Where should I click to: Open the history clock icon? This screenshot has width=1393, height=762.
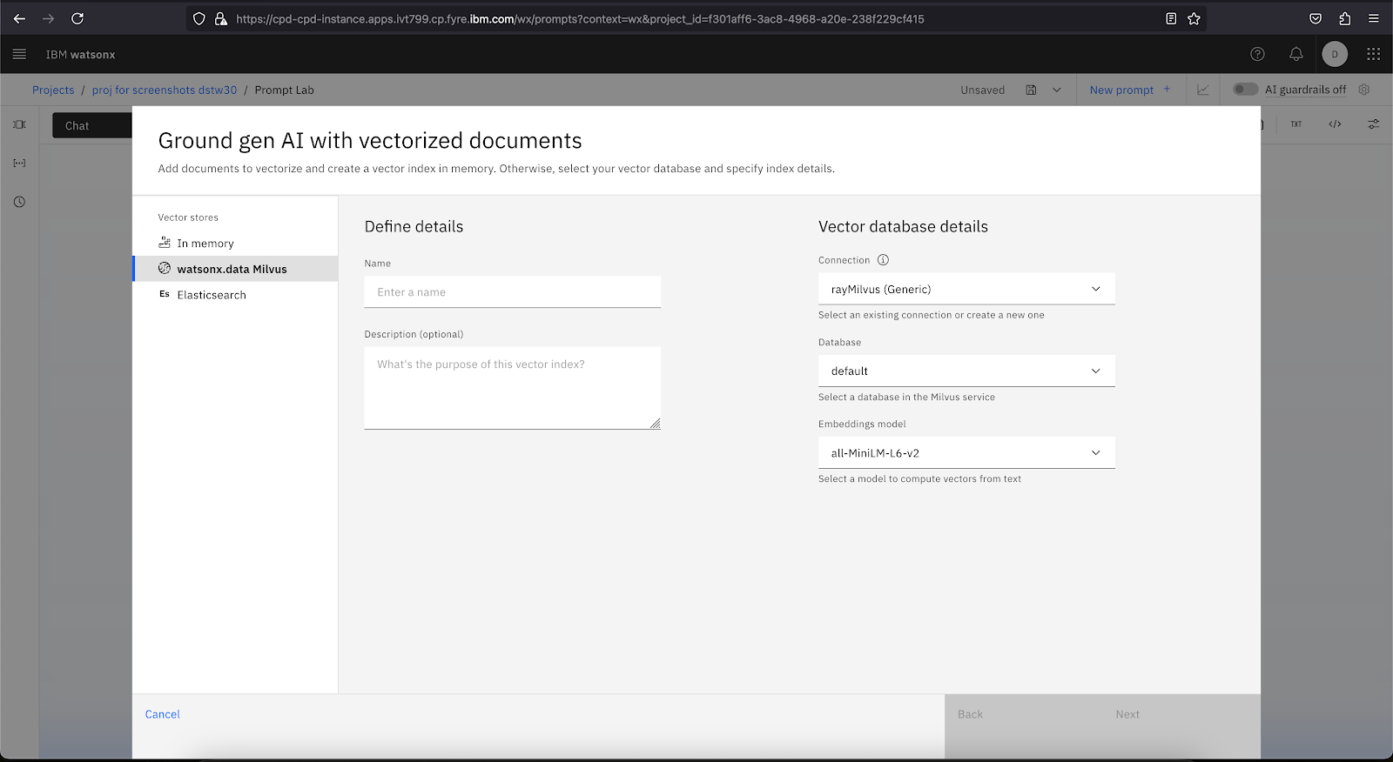(x=19, y=202)
